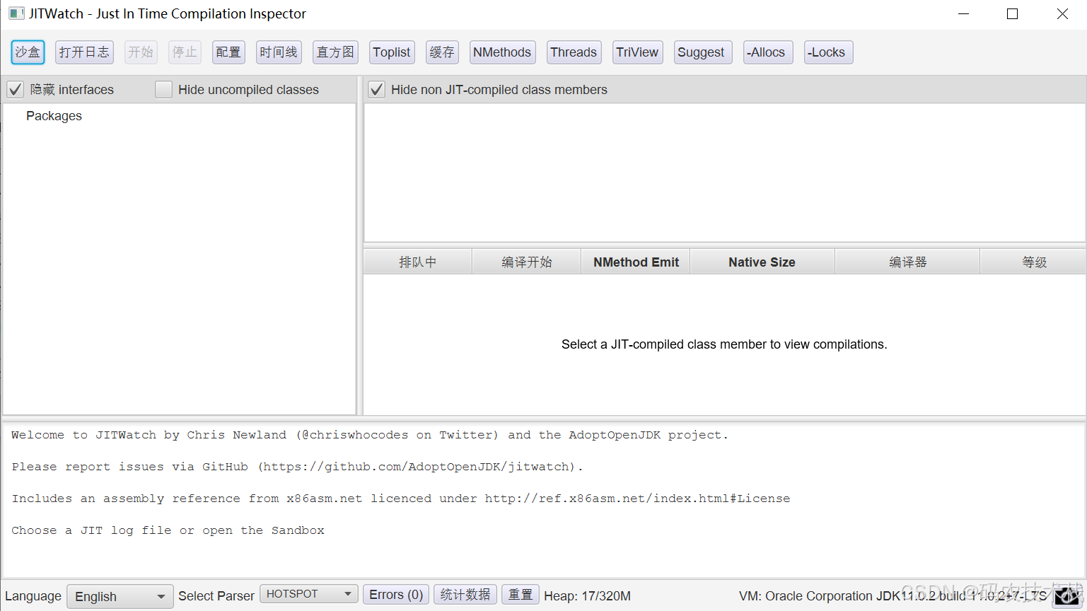Sort by the 编译器 column header

click(x=907, y=262)
